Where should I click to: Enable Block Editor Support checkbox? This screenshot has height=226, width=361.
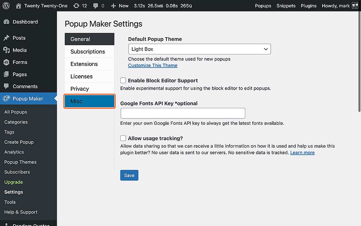123,80
